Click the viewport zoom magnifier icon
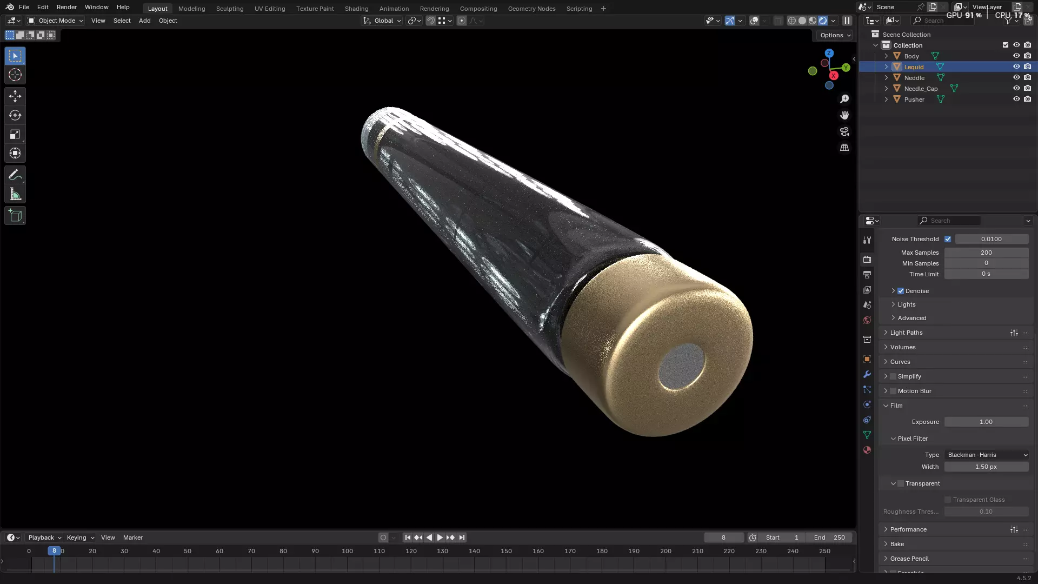This screenshot has width=1038, height=584. (844, 99)
